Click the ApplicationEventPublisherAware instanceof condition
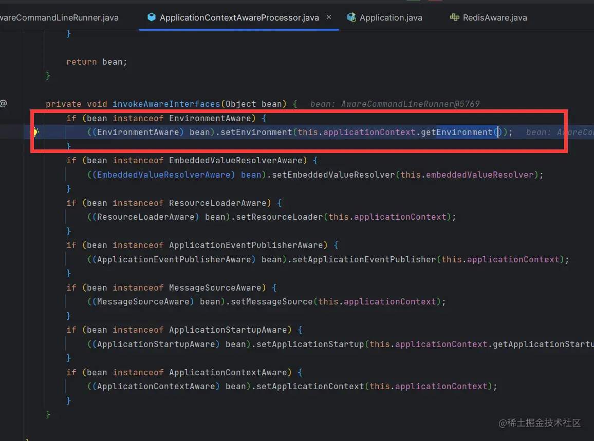594x441 pixels. (x=205, y=245)
